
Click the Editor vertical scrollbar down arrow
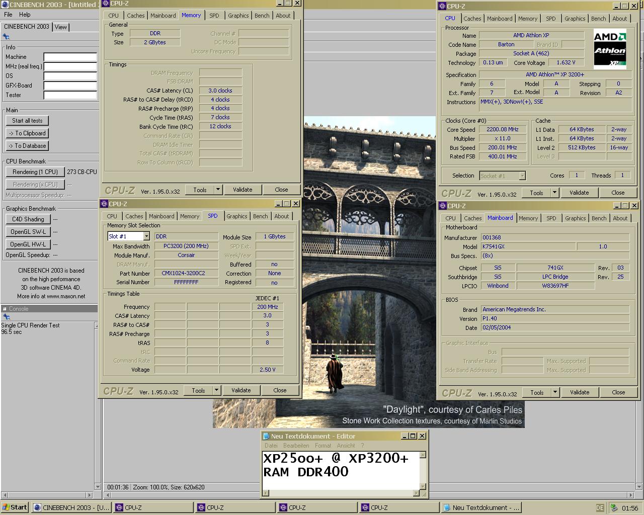click(423, 487)
